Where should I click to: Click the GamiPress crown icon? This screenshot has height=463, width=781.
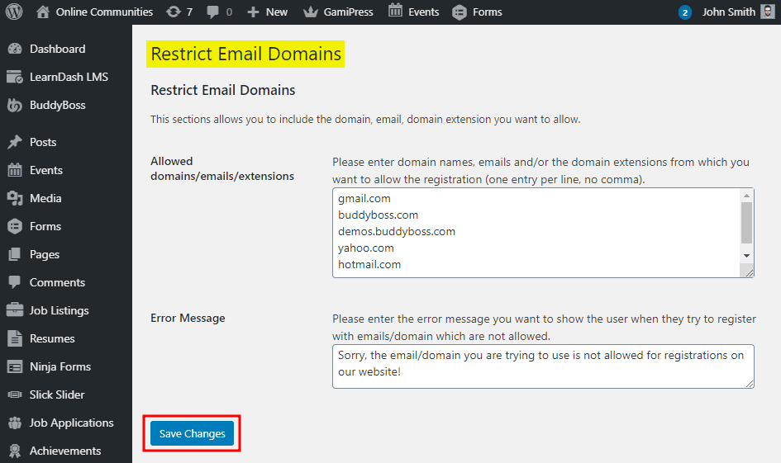click(x=310, y=12)
